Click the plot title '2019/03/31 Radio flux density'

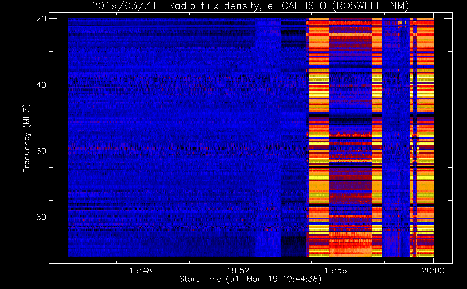pyautogui.click(x=250, y=6)
